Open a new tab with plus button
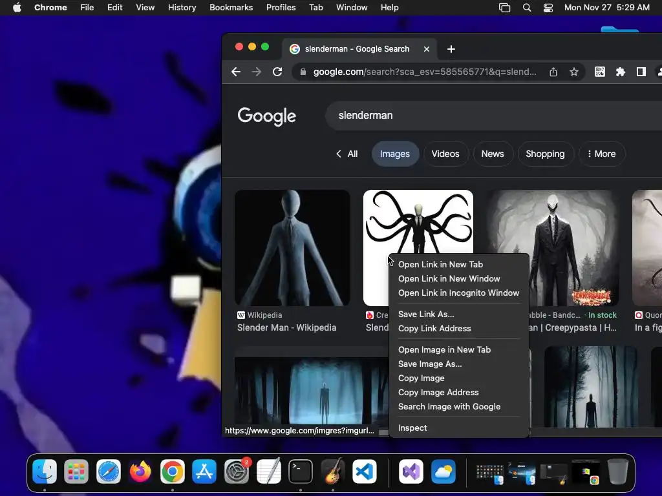This screenshot has width=662, height=496. tap(451, 49)
